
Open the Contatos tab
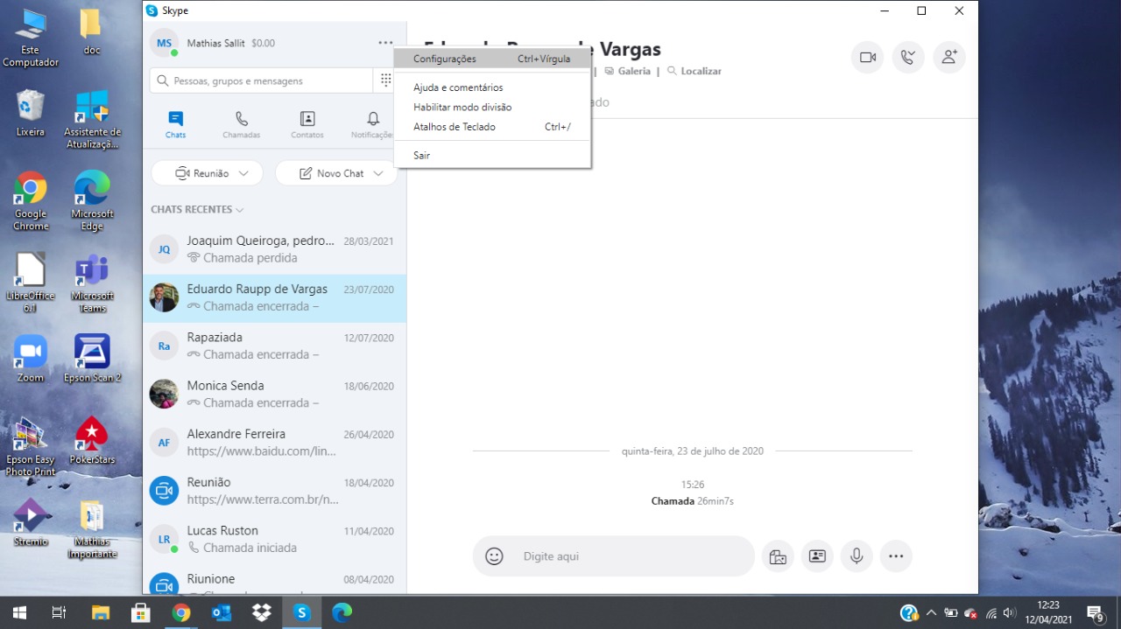pyautogui.click(x=307, y=123)
